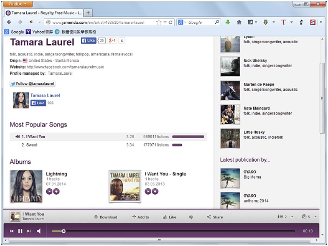
Task: Like the current song in player bar
Action: coord(170,217)
